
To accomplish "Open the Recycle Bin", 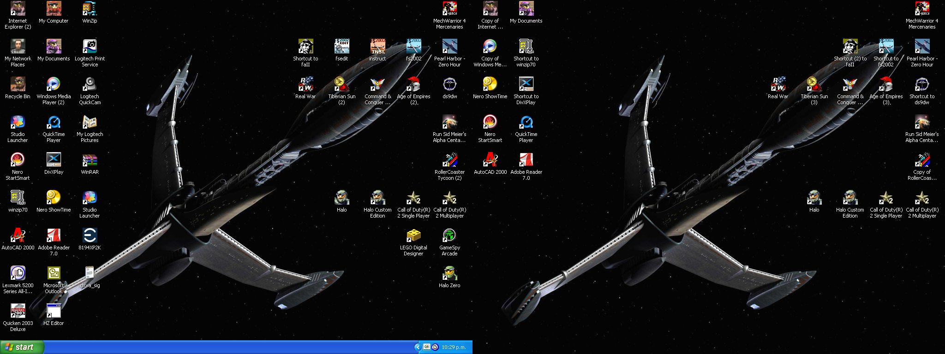I will (18, 85).
